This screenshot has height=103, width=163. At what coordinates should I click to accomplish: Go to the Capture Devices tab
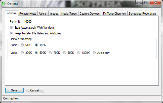[x=90, y=14]
